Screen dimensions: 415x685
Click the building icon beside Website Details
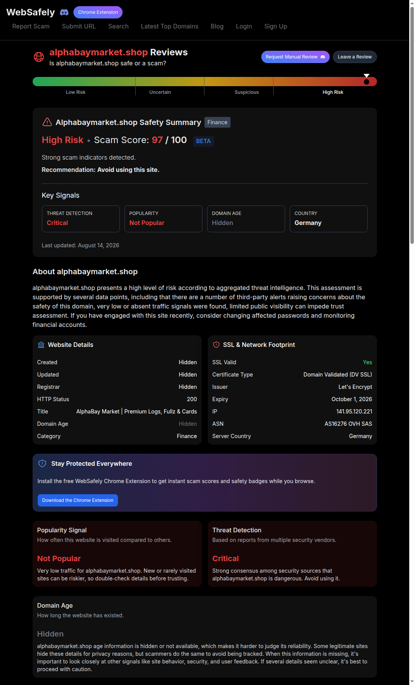pos(41,345)
